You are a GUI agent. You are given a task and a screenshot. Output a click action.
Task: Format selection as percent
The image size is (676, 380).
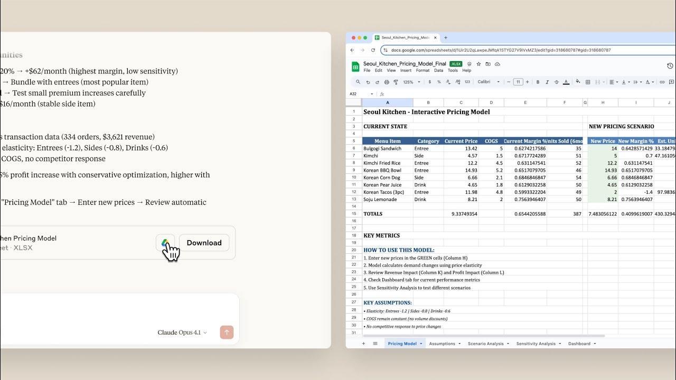pyautogui.click(x=438, y=82)
